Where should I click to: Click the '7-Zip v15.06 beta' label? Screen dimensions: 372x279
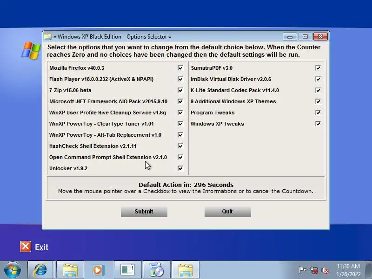pos(70,90)
